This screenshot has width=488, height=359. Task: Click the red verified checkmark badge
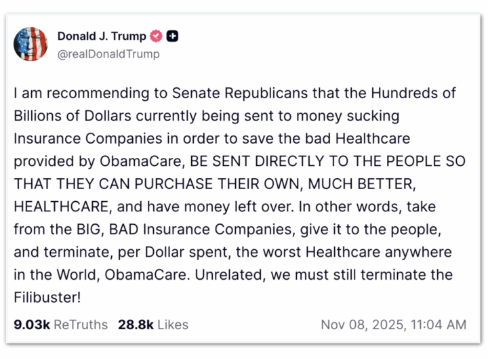click(156, 37)
